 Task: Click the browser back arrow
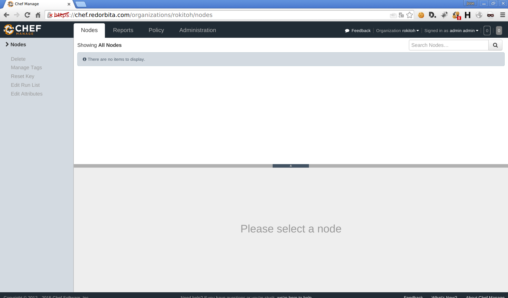click(x=6, y=15)
